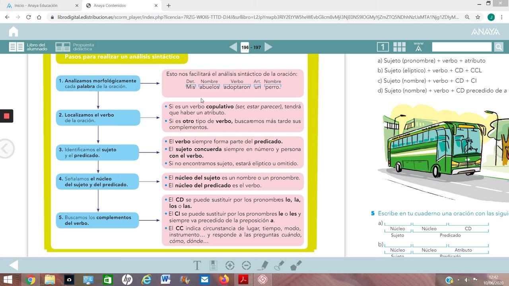The height and width of the screenshot is (286, 509).
Task: Go to the Anaya home page icon
Action: tap(14, 32)
